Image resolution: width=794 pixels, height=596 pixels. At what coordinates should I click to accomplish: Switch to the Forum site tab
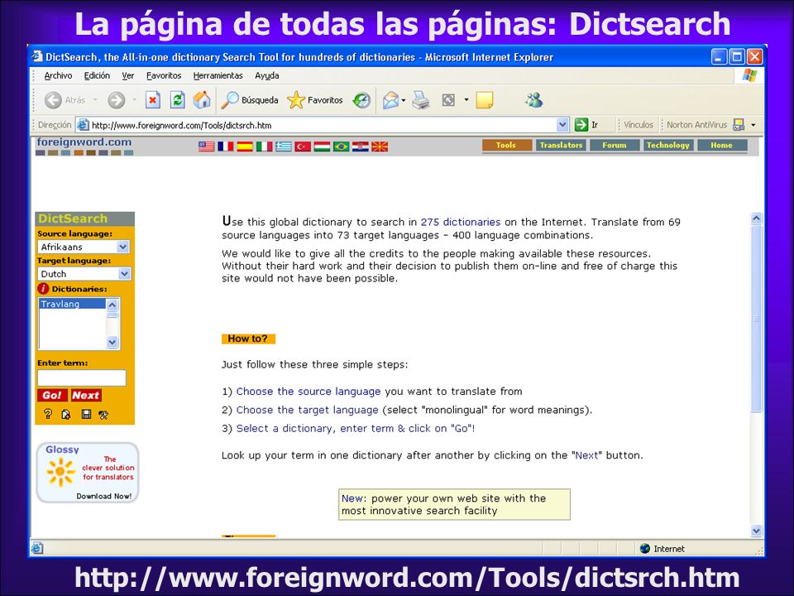(615, 146)
